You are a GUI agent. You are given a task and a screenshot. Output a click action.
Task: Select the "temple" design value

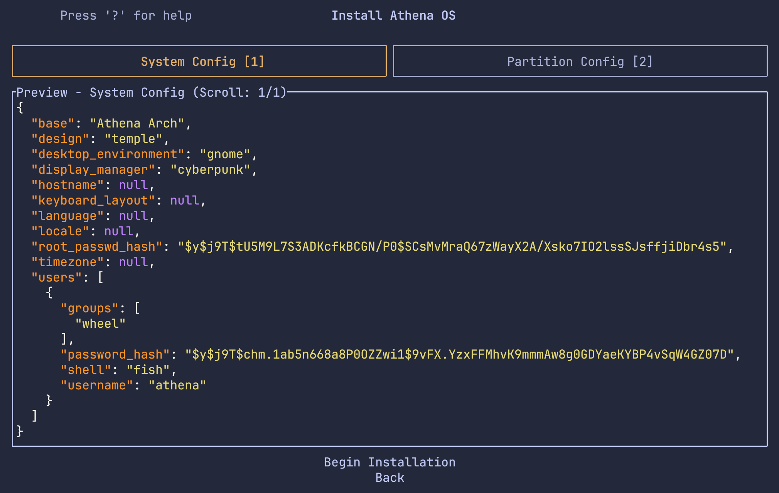click(133, 139)
